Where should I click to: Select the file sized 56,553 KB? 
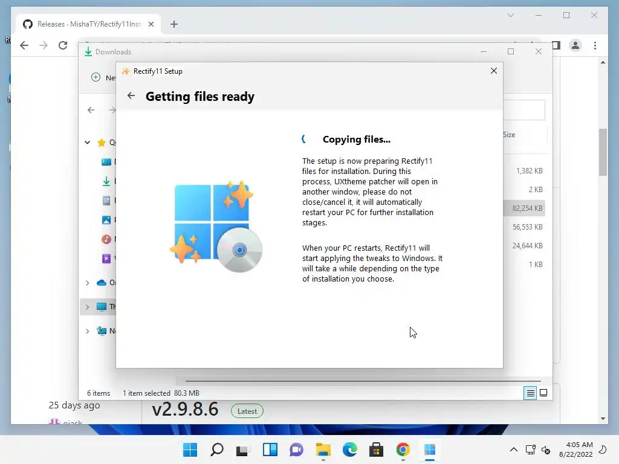pos(527,227)
